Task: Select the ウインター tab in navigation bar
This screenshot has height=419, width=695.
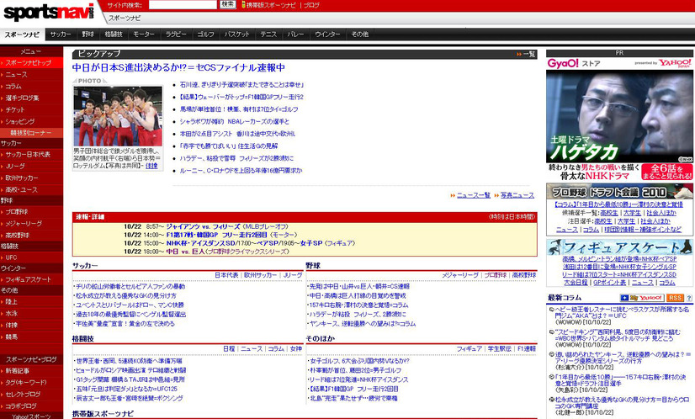Action: pos(327,34)
